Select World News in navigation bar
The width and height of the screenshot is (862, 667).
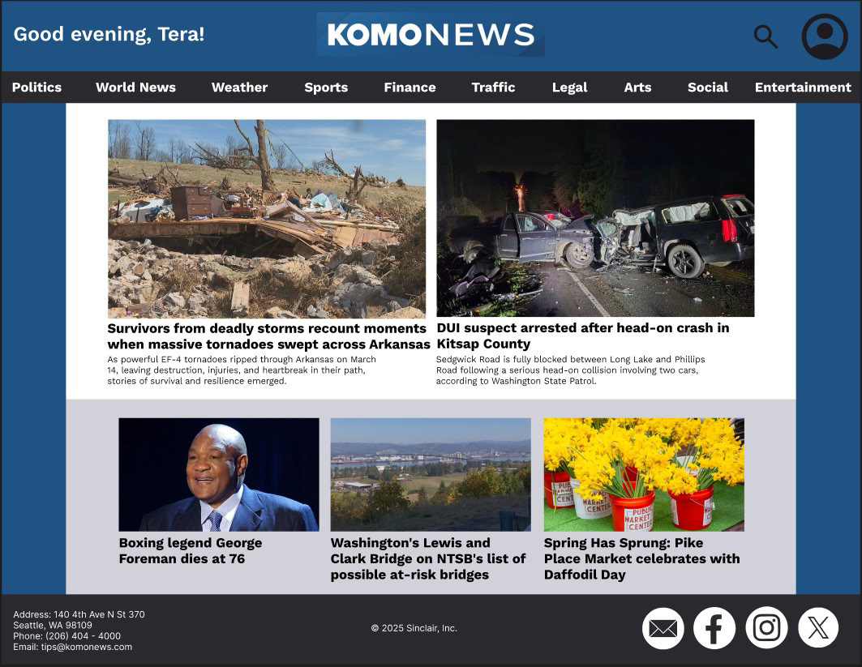pyautogui.click(x=135, y=88)
